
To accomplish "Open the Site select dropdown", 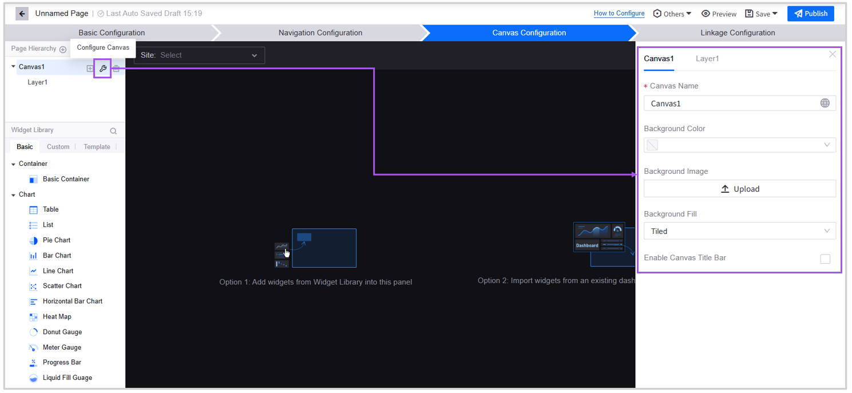I will pos(199,55).
